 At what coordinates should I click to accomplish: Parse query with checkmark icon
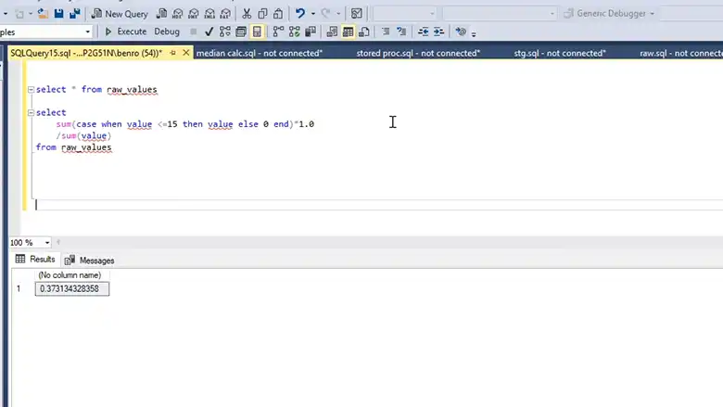(x=209, y=32)
